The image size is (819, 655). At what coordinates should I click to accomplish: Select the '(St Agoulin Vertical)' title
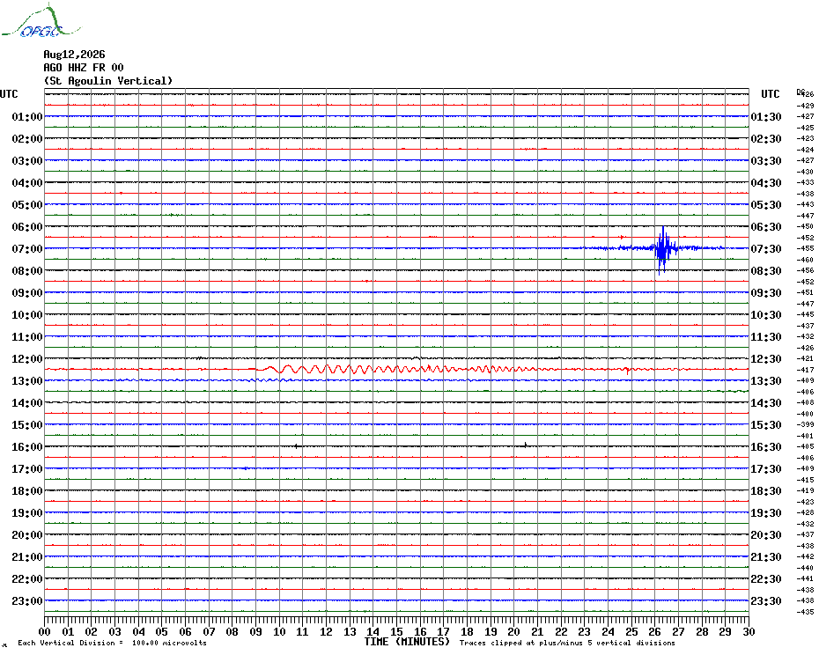pyautogui.click(x=108, y=80)
